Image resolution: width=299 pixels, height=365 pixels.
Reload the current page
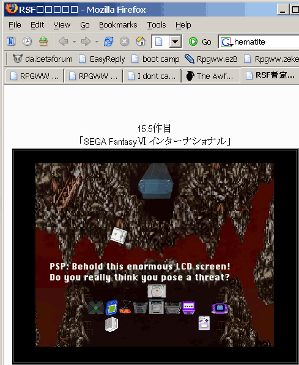[108, 42]
